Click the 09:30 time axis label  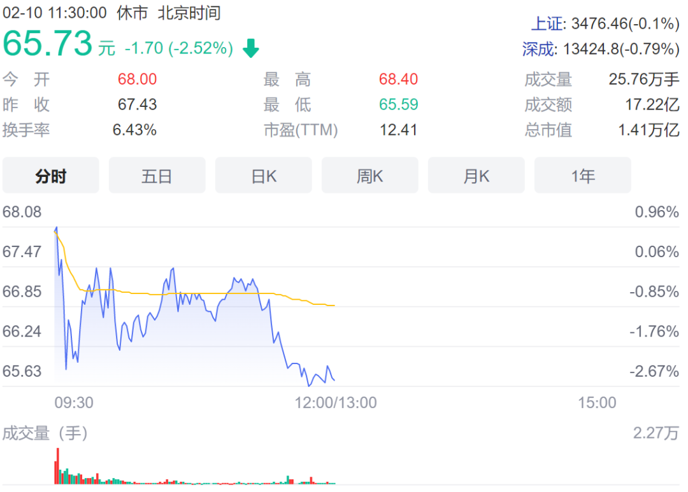[x=75, y=402]
